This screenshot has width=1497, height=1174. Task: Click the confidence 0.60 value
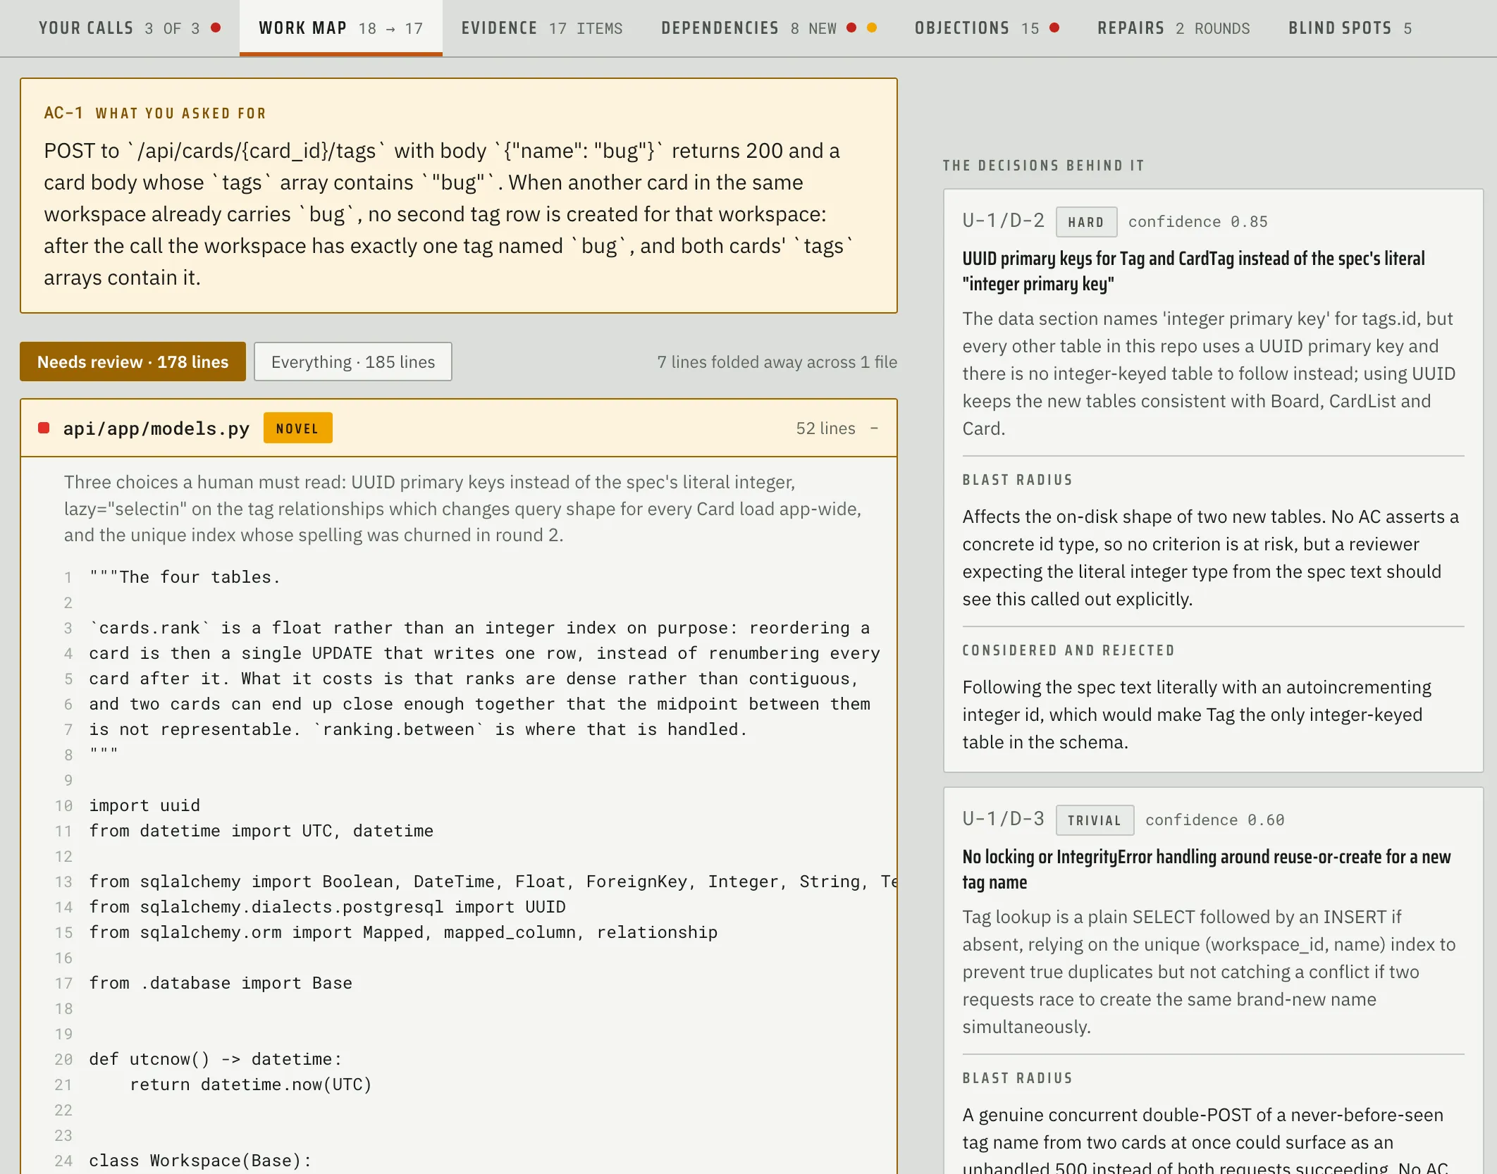pos(1214,820)
